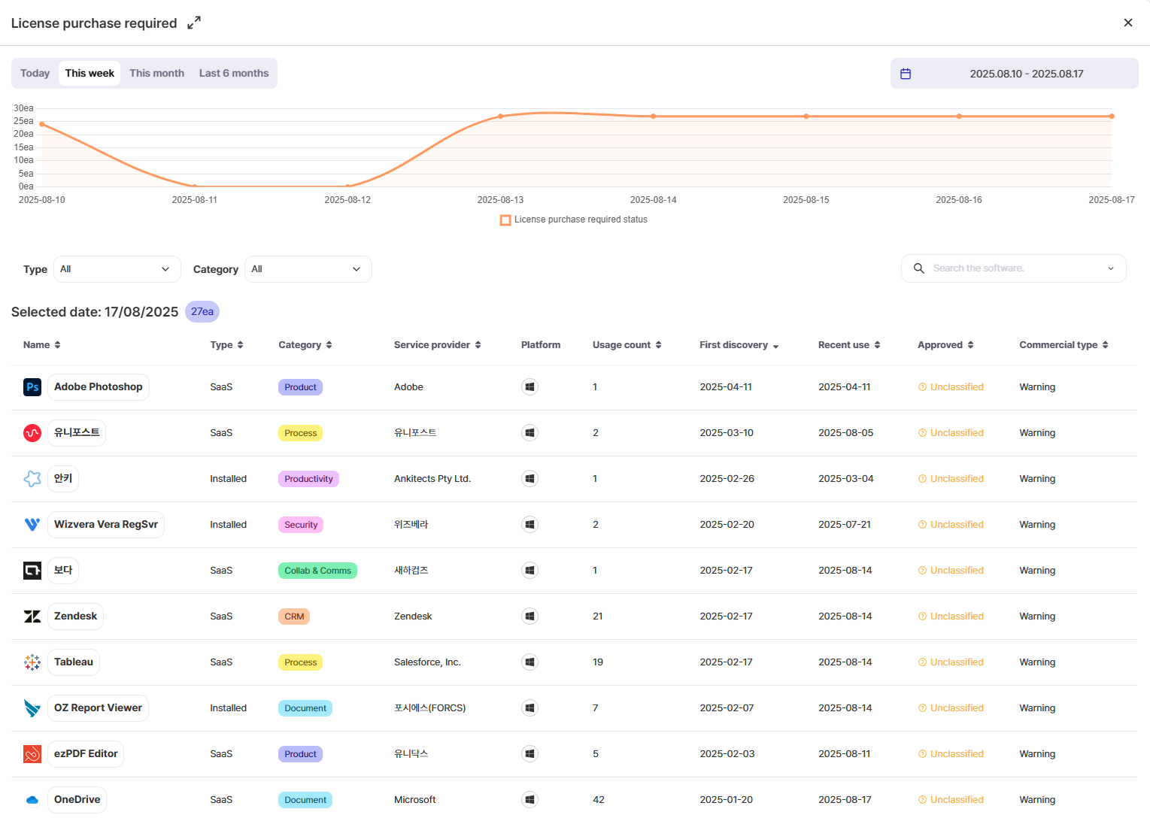The width and height of the screenshot is (1150, 818).
Task: Click the Tableau logo icon
Action: 32,662
